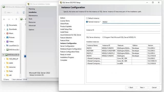The width and height of the screenshot is (164, 92).
Task: Click the back arrow in File Explorer
Action: (x=4, y=19)
